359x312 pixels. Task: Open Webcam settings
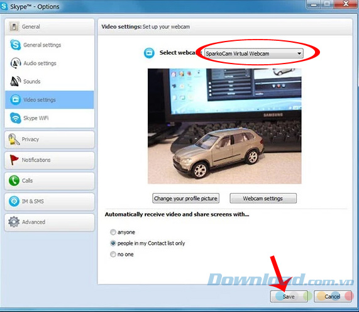[263, 198]
